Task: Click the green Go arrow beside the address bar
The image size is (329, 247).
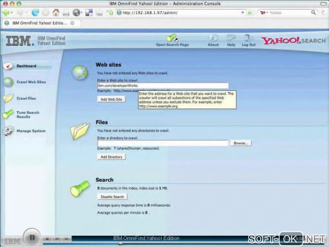Action: 250,13
